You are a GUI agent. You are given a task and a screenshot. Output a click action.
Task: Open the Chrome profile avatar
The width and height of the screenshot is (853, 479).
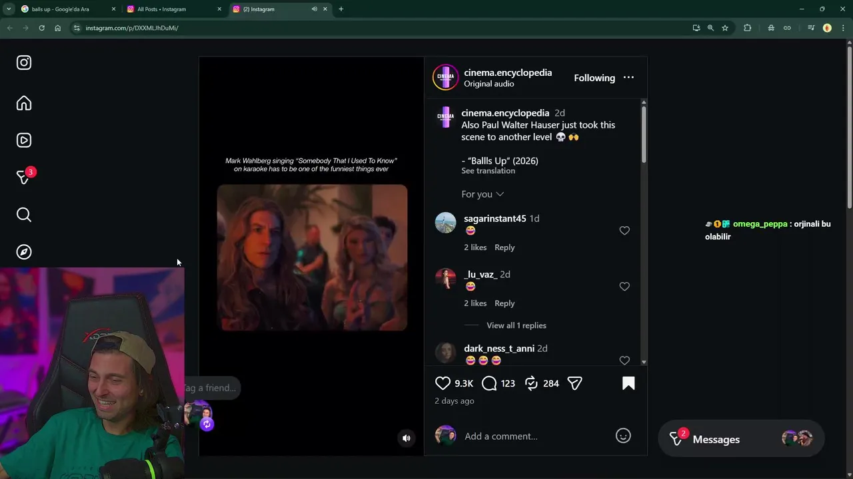[x=827, y=28]
